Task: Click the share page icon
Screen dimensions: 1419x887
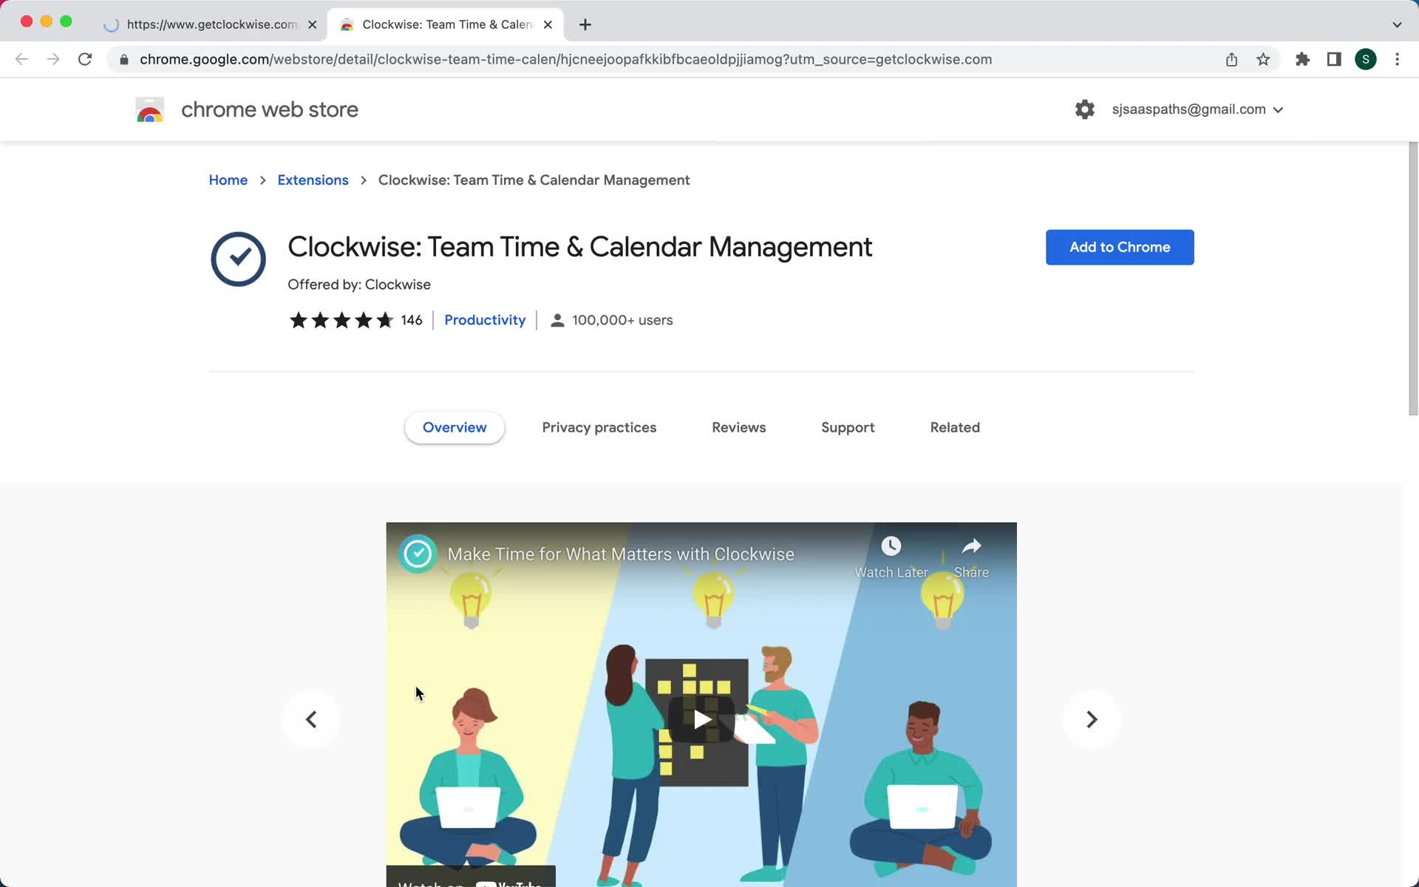Action: [1231, 59]
